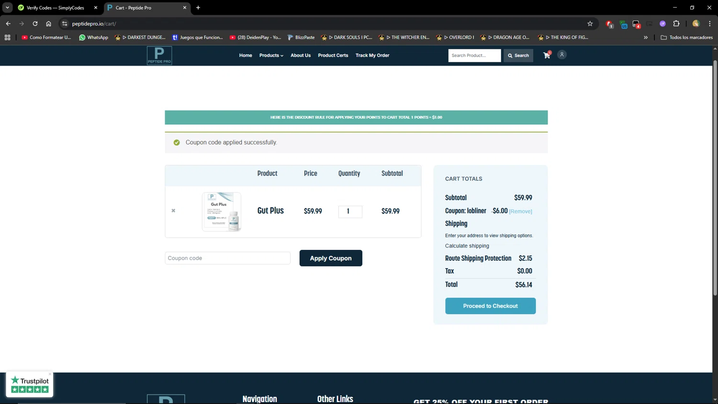Open the Gut Plus product thumbnail
Image resolution: width=718 pixels, height=404 pixels.
[x=222, y=212]
